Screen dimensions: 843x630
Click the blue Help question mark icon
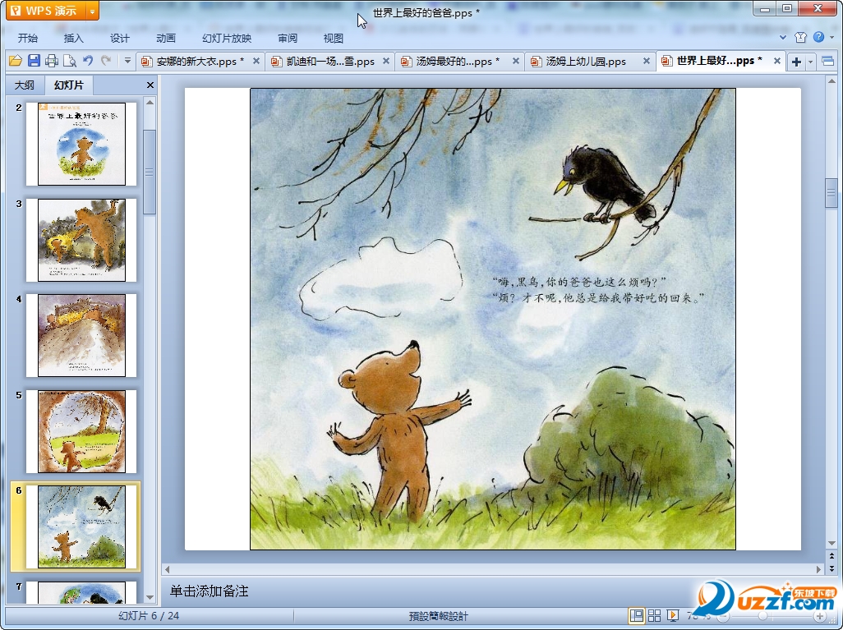(819, 37)
